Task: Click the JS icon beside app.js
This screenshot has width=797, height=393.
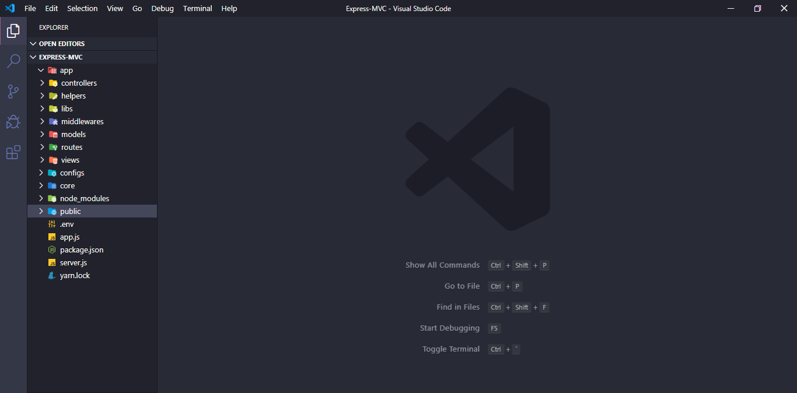Action: [52, 237]
